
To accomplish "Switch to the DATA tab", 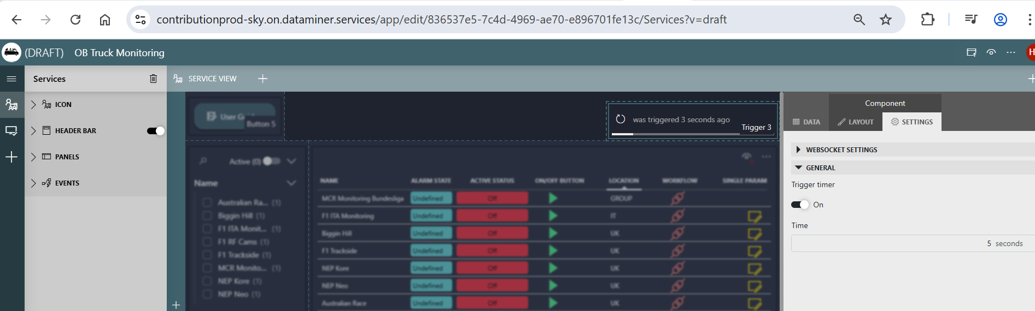I will (x=806, y=122).
